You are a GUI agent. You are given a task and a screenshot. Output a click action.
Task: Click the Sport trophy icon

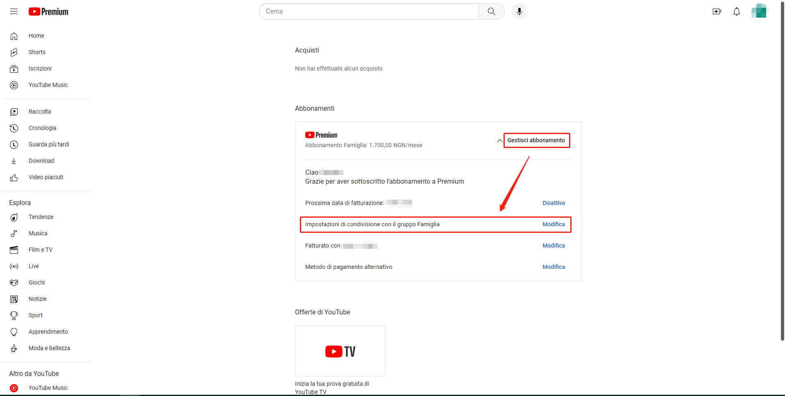[x=14, y=316]
